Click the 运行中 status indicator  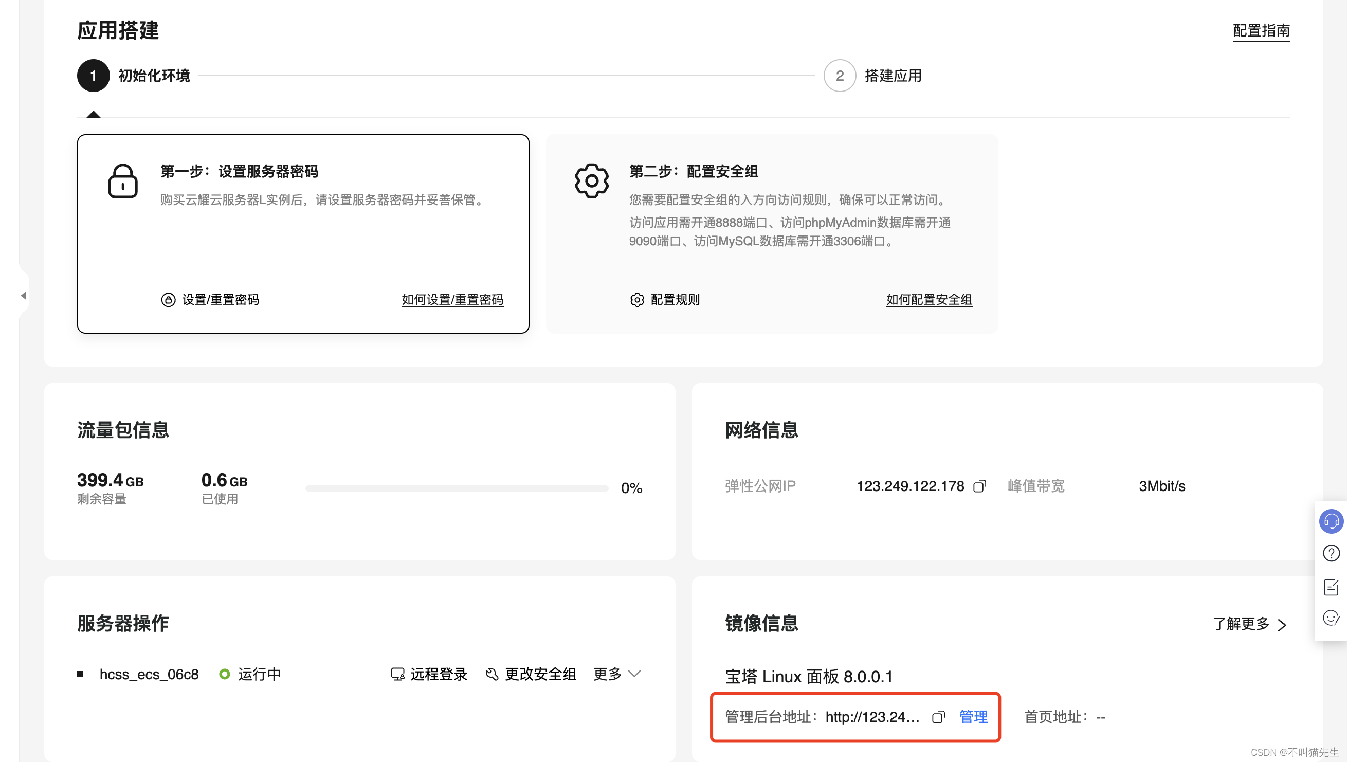pyautogui.click(x=250, y=674)
